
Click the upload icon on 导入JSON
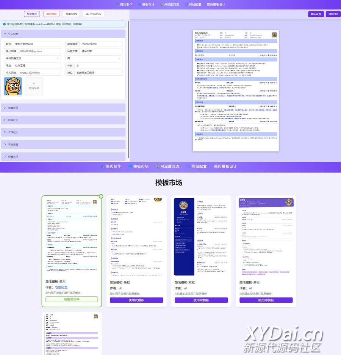[87, 14]
